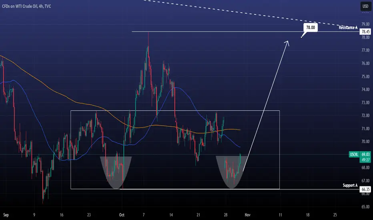Viewport: 373px width, 220px height.
Task: Click the '25' date tick on time axis
Action: point(335,215)
